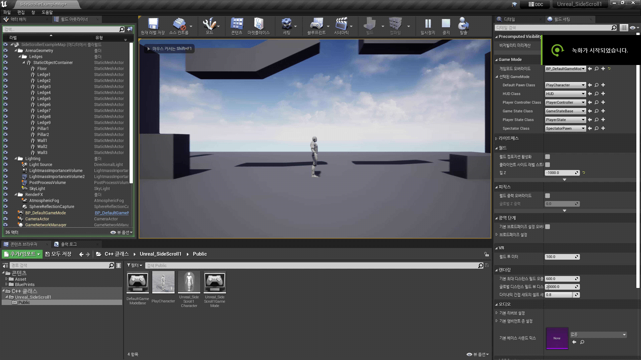Click the Blueprints toolbar icon

(x=316, y=24)
